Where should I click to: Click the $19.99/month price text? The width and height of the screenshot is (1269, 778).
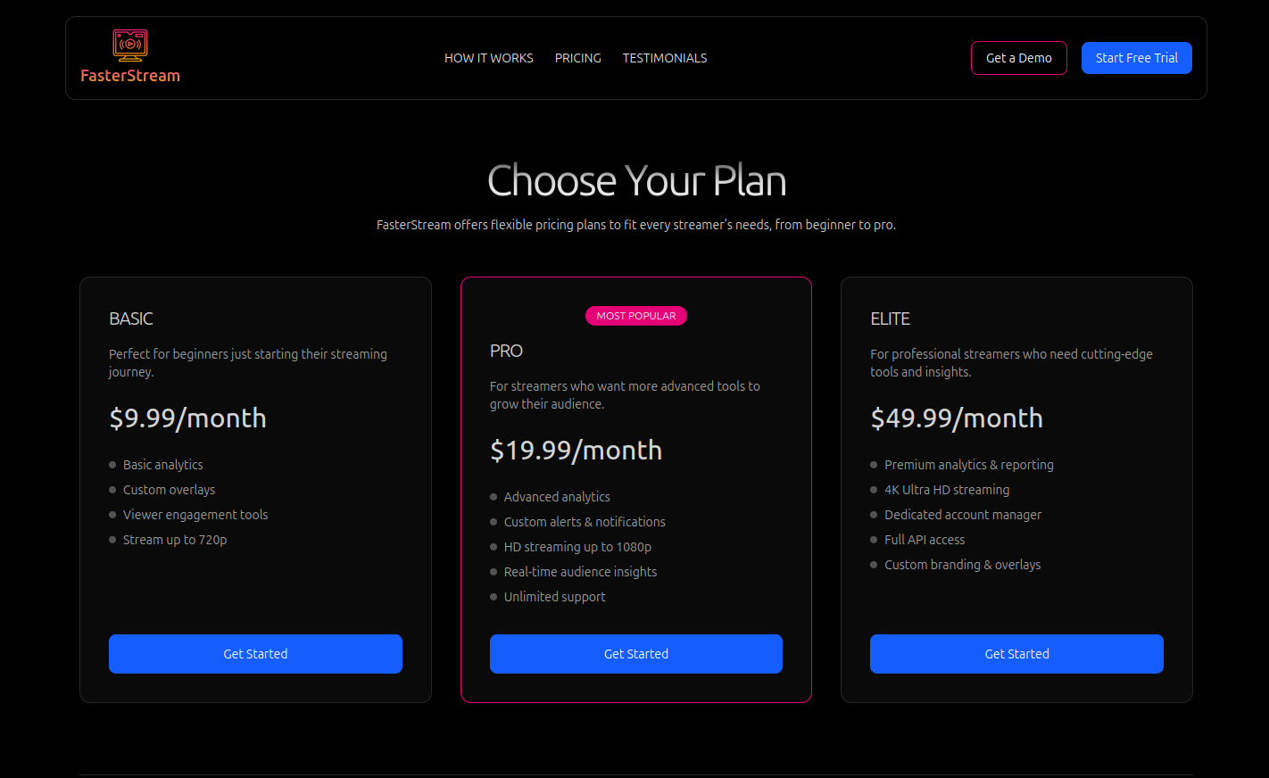point(576,450)
